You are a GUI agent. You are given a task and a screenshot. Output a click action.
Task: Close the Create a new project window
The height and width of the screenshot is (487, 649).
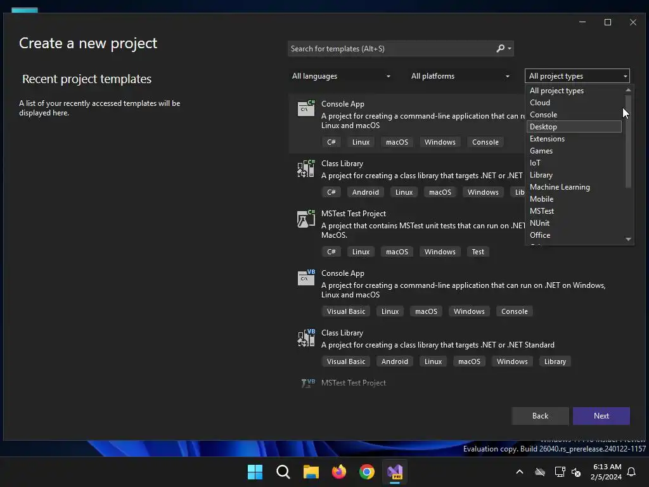point(633,22)
